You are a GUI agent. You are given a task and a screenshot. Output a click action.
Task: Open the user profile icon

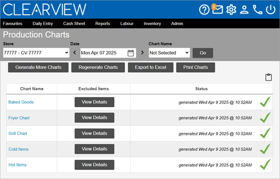(244, 9)
